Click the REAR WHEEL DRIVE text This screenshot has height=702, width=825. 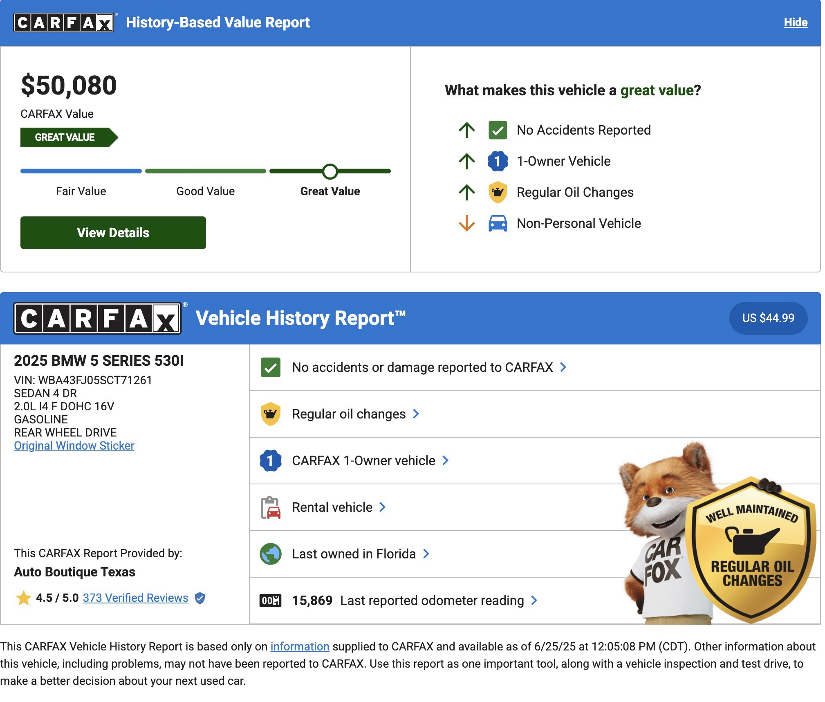[65, 432]
